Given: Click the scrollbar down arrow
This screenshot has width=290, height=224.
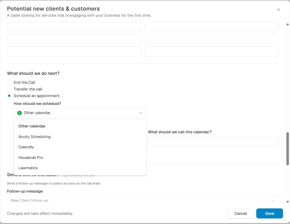Looking at the screenshot, I should click(287, 202).
